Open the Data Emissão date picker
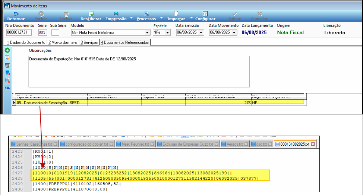Screen dimensions: 363x196 [x=202, y=33]
